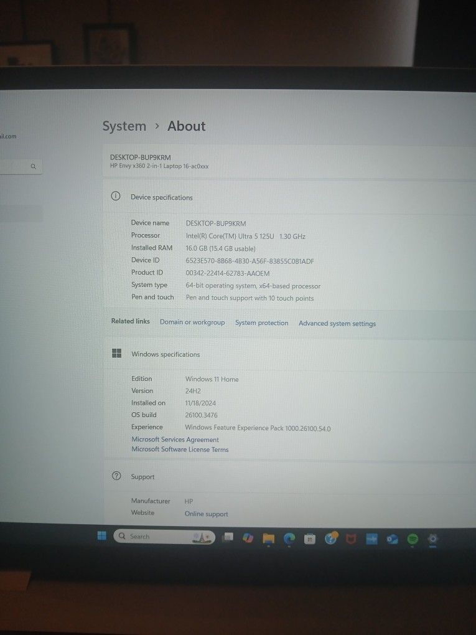Click the question mark icon beside Support

pyautogui.click(x=116, y=476)
